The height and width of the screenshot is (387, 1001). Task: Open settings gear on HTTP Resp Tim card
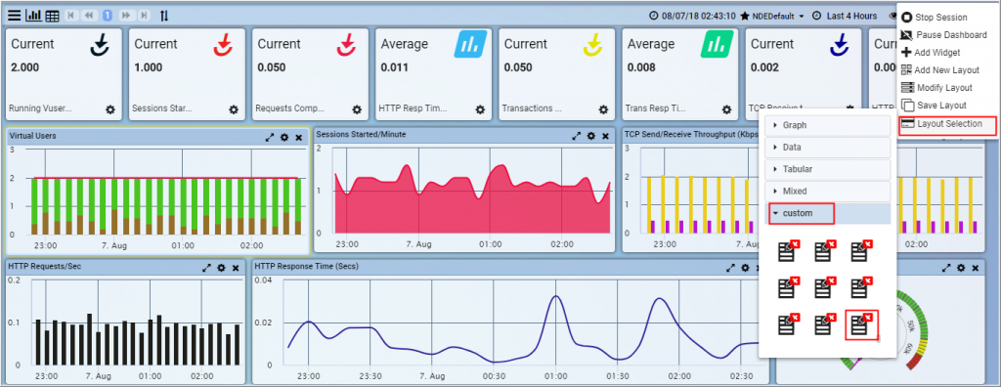click(x=480, y=109)
